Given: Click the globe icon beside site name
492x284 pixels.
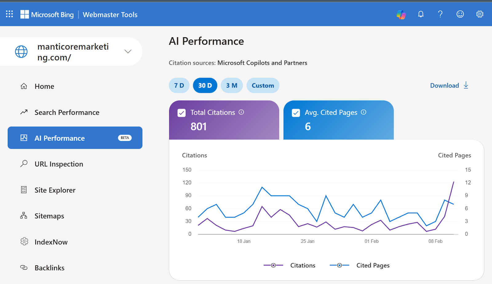Looking at the screenshot, I should (x=21, y=52).
